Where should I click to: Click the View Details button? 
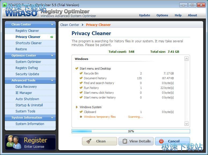pyautogui.click(x=136, y=141)
